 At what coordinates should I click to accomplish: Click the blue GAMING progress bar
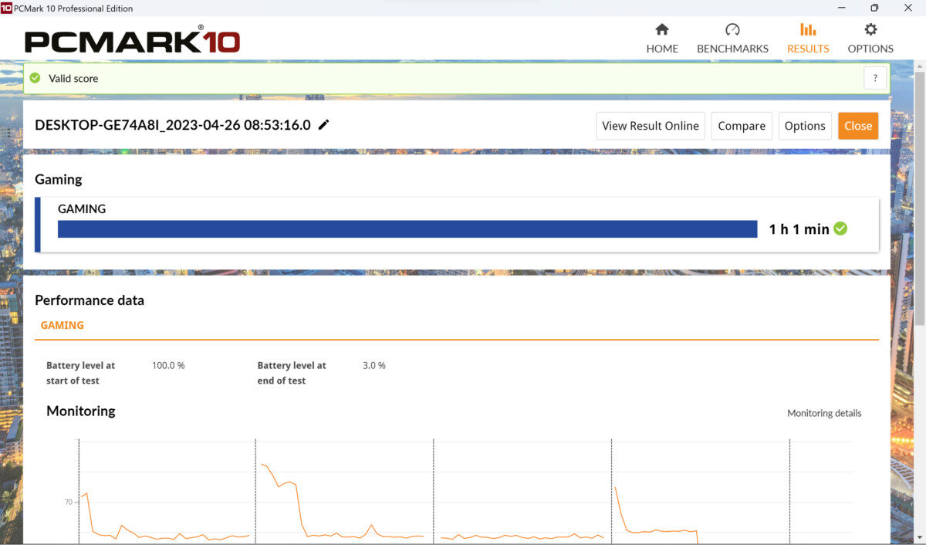tap(407, 229)
